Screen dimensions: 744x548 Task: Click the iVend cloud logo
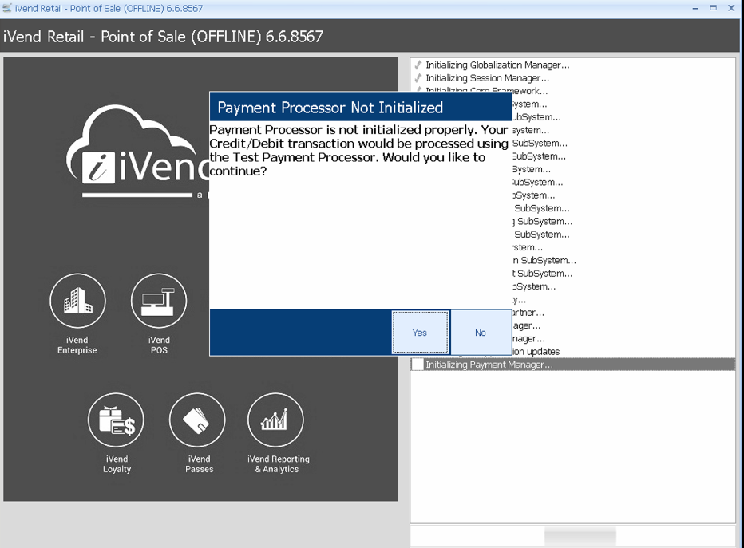tap(137, 151)
